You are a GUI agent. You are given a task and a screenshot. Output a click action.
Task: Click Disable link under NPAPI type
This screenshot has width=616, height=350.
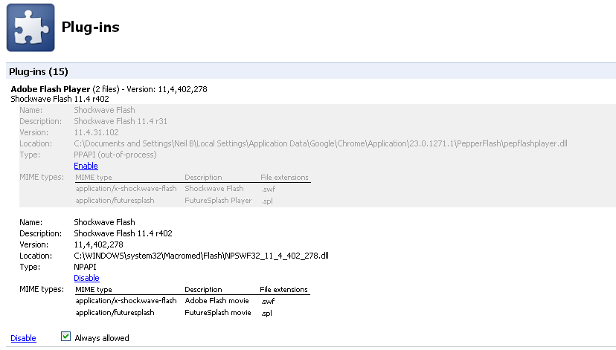(86, 278)
